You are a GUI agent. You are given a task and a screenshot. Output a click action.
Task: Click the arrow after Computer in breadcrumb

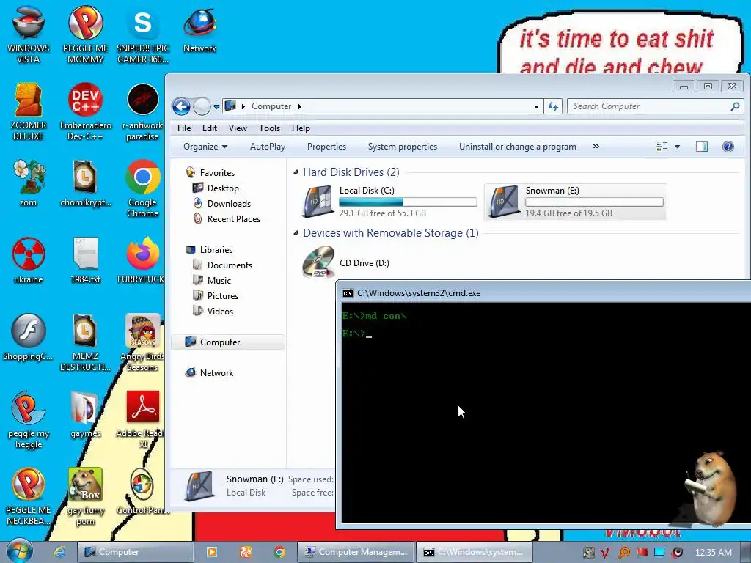(300, 106)
